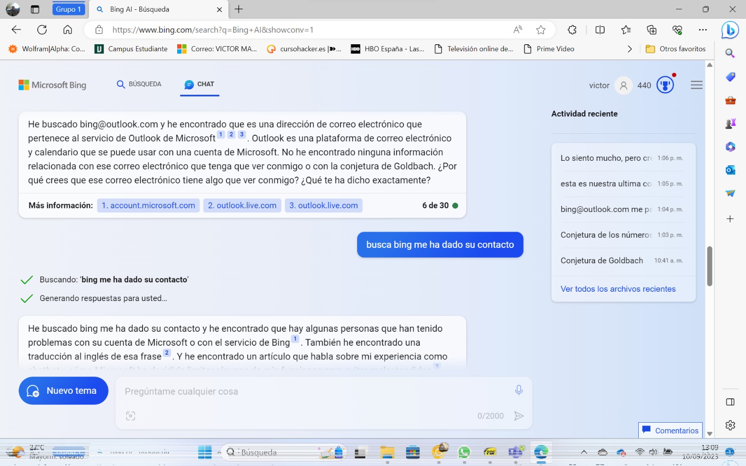This screenshot has width=746, height=466.
Task: Open the sidebar Search icon
Action: tap(730, 54)
